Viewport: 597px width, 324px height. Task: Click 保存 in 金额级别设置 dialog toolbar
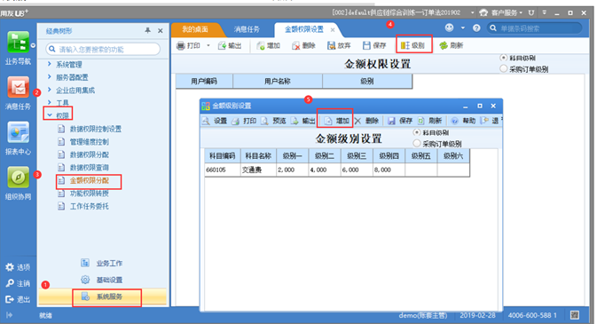click(400, 121)
